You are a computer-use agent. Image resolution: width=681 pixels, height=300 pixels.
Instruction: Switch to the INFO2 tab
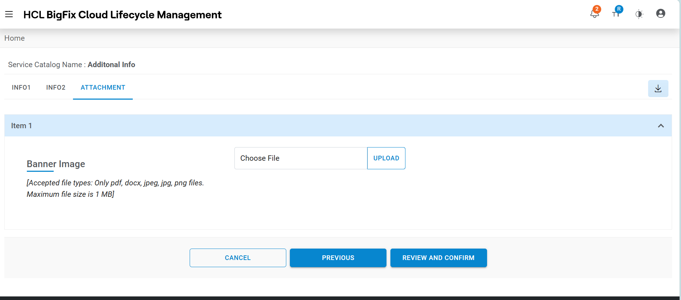[56, 87]
